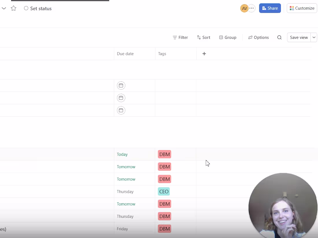Open the calendar picker in the second empty row

pyautogui.click(x=121, y=98)
